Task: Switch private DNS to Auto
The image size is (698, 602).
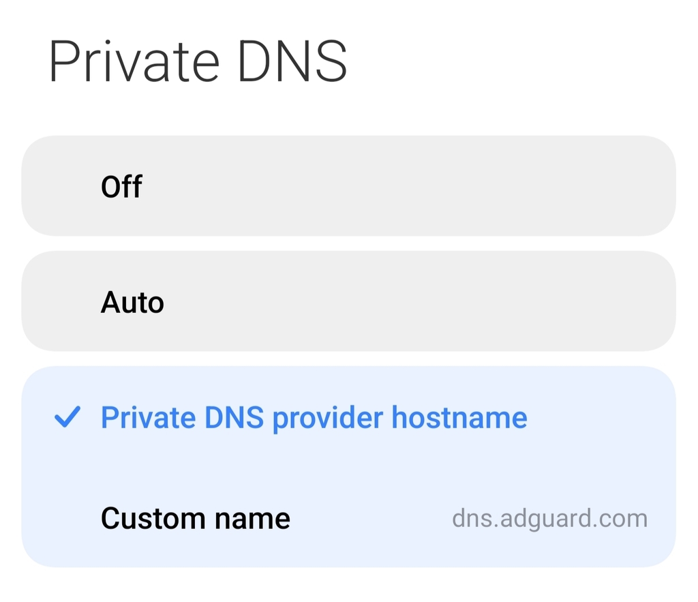Action: (x=348, y=302)
